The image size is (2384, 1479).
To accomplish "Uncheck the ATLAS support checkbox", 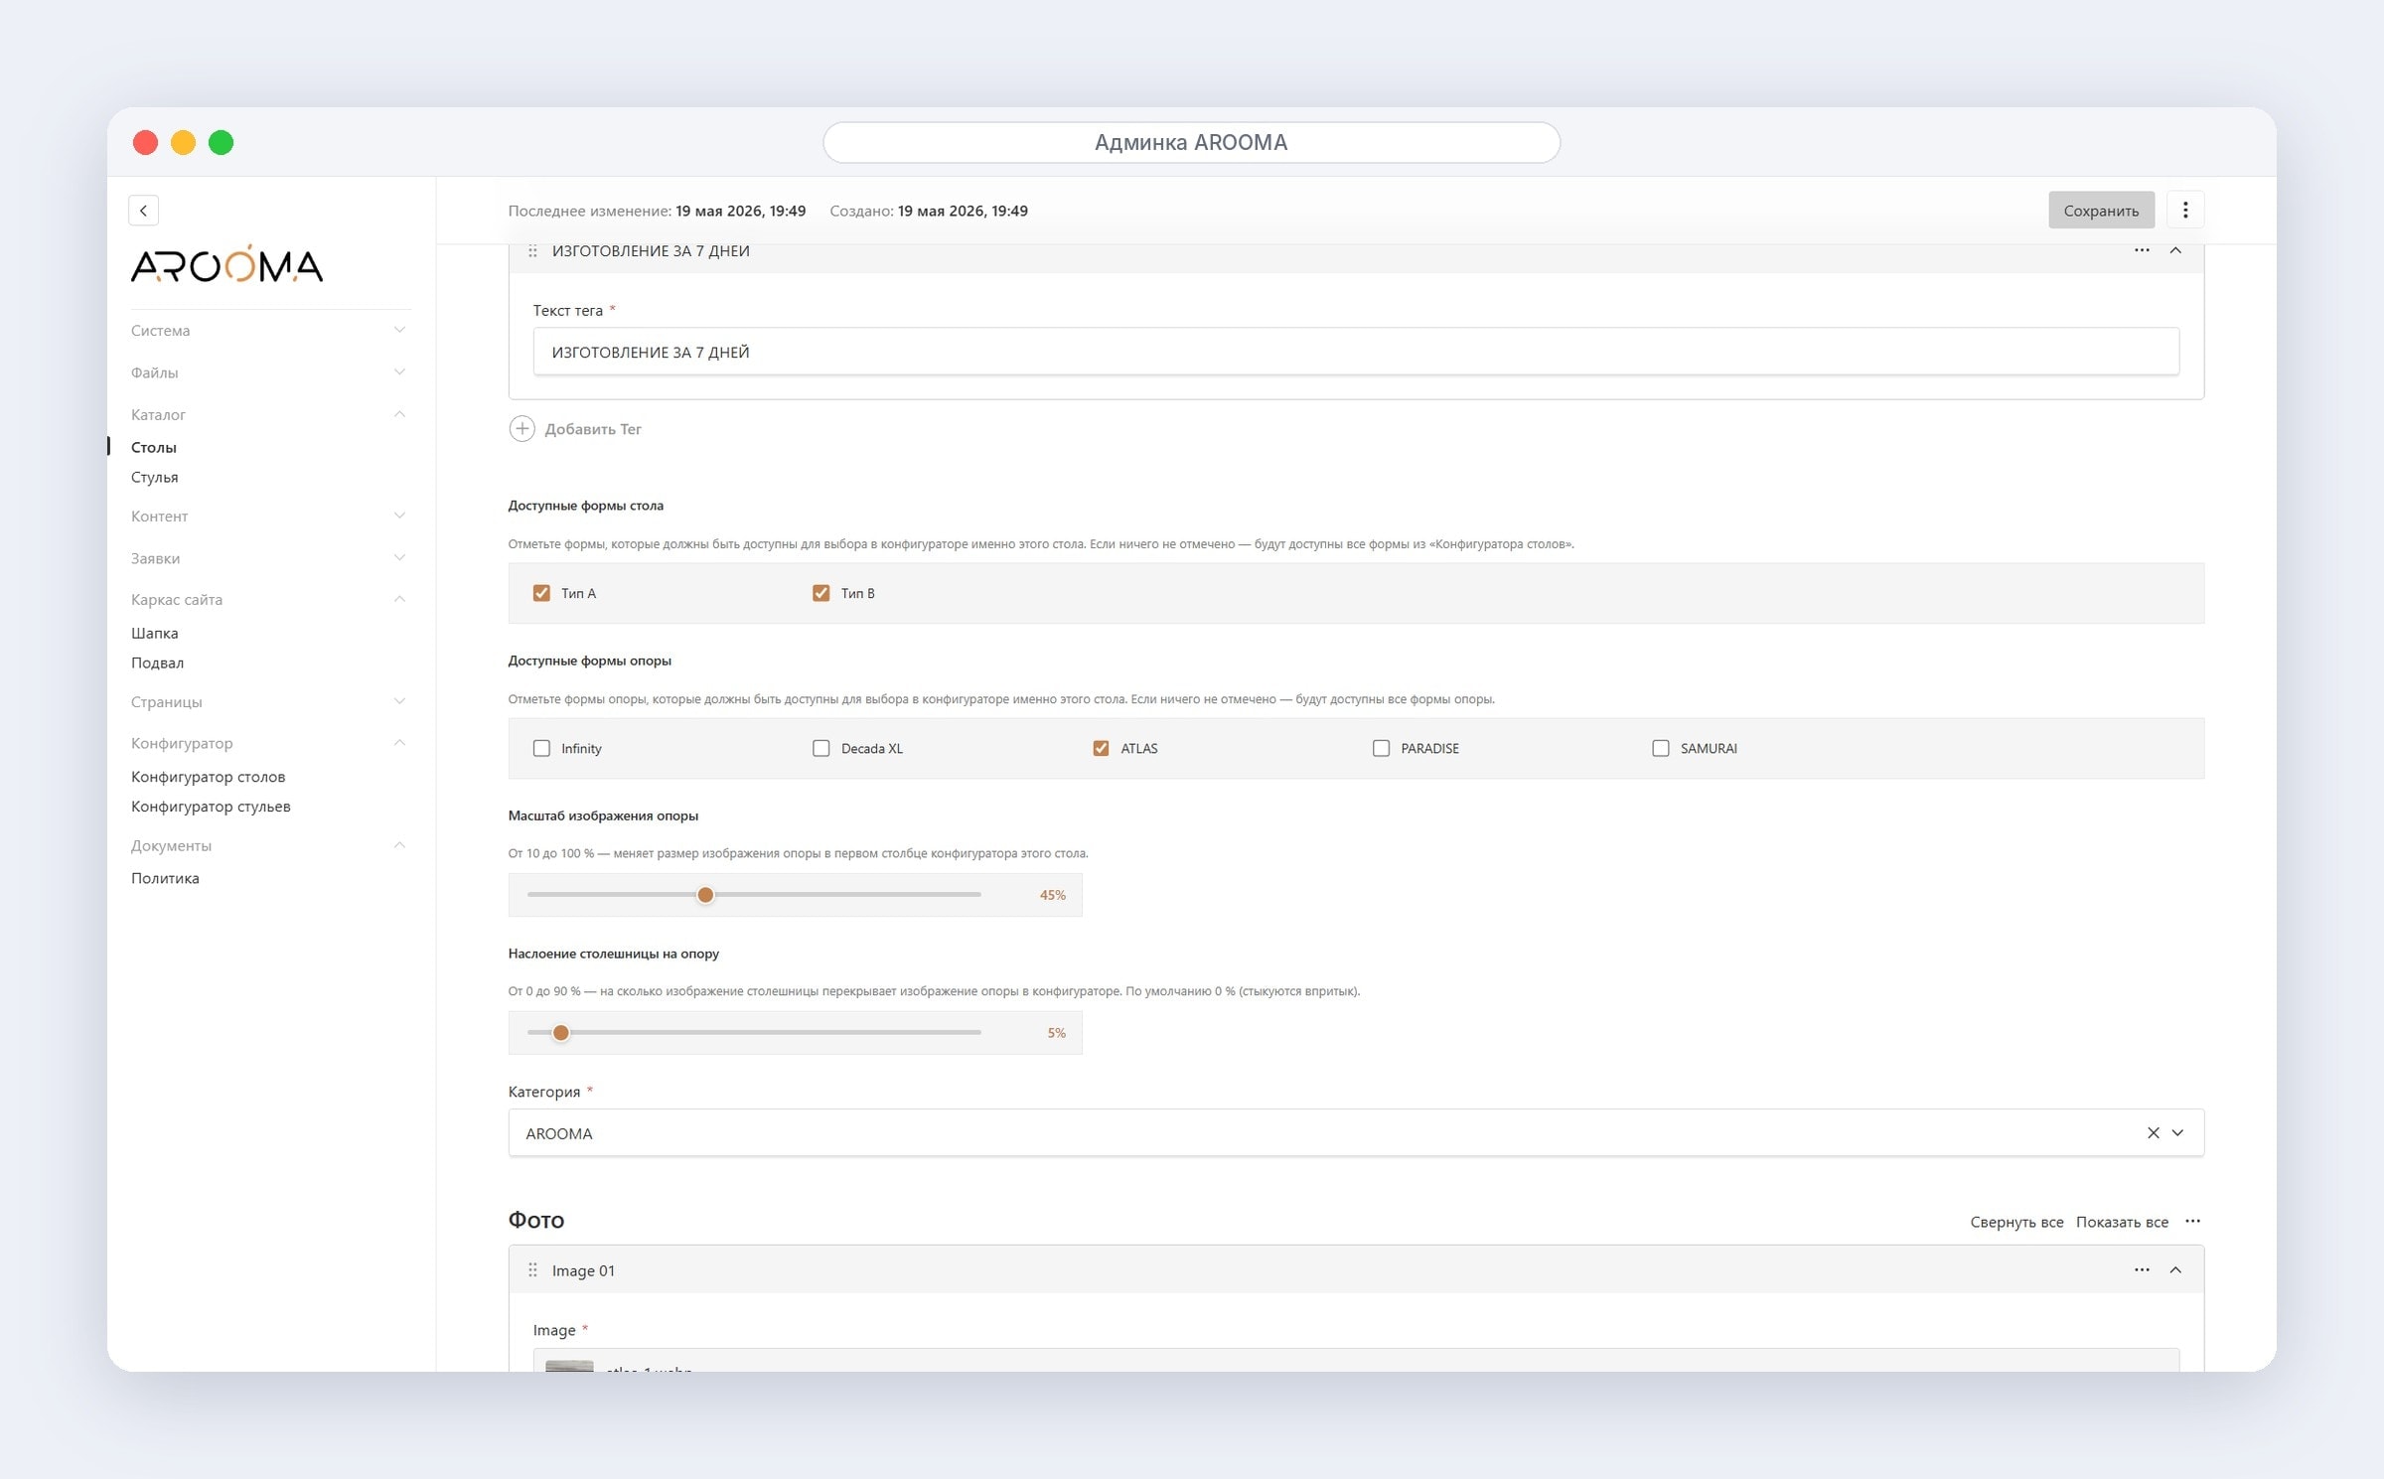I will tap(1101, 748).
